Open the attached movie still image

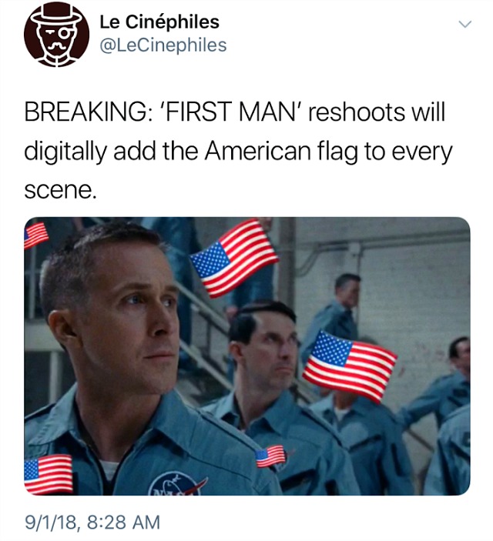coord(247,356)
